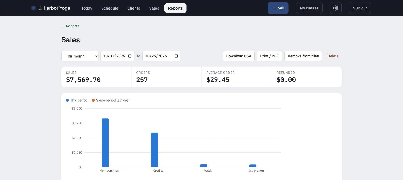Click the Memberships axis label
This screenshot has height=180, width=403.
click(x=109, y=171)
